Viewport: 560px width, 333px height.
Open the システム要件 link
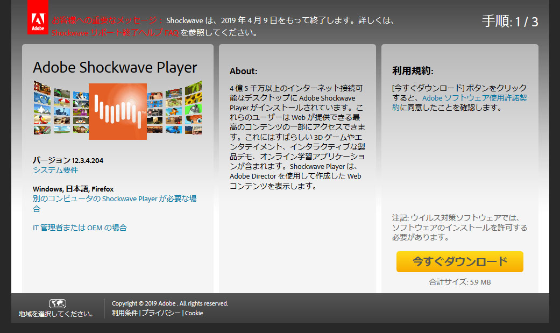(x=55, y=170)
